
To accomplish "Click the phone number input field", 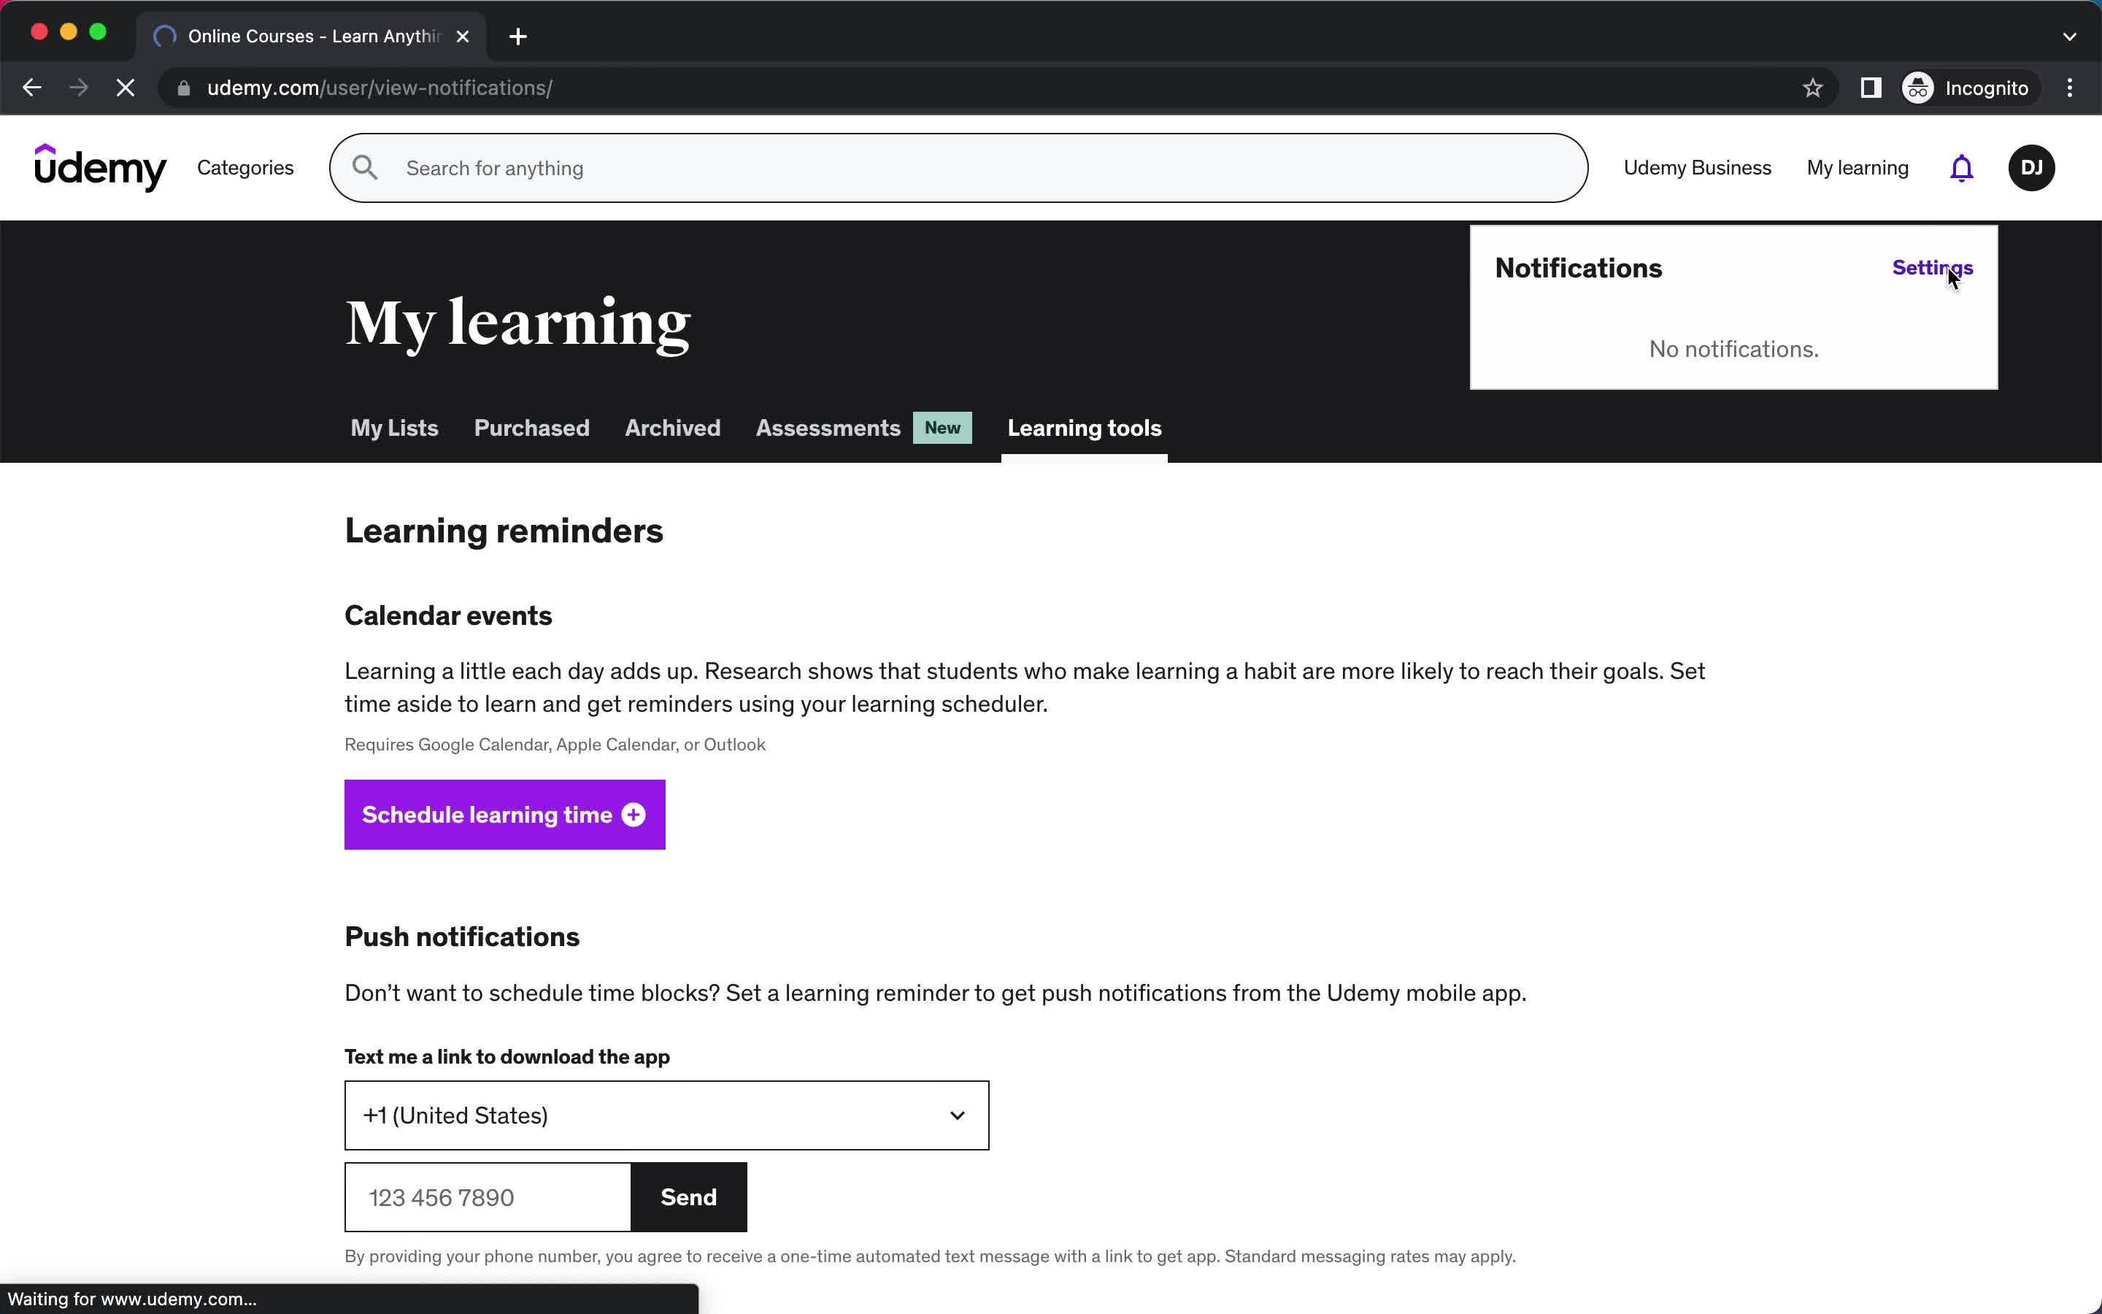I will tap(489, 1197).
